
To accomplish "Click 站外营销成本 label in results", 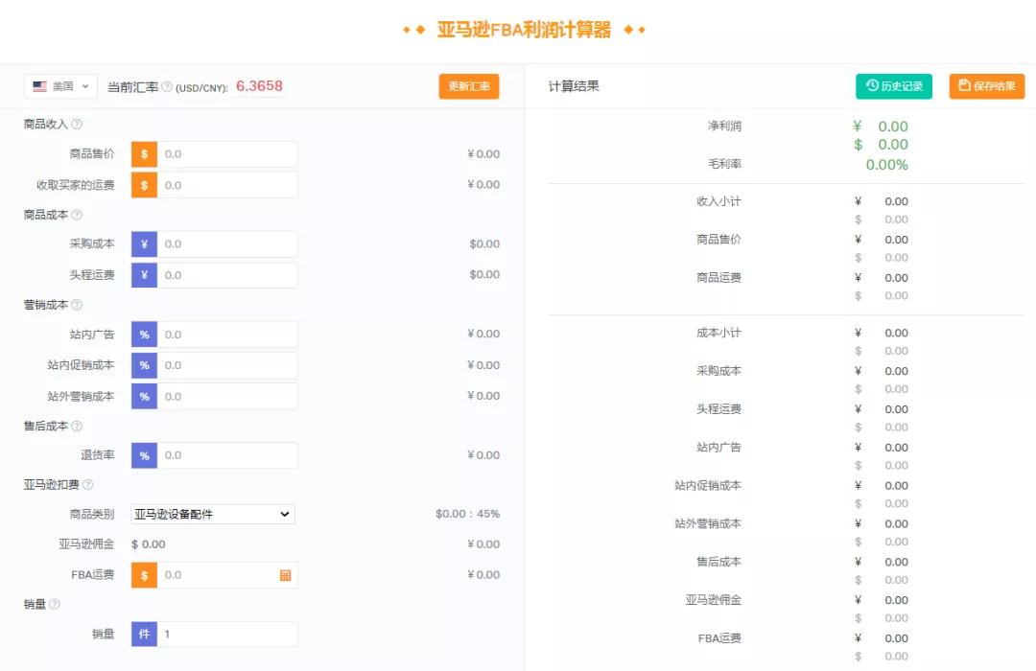I will [x=708, y=523].
